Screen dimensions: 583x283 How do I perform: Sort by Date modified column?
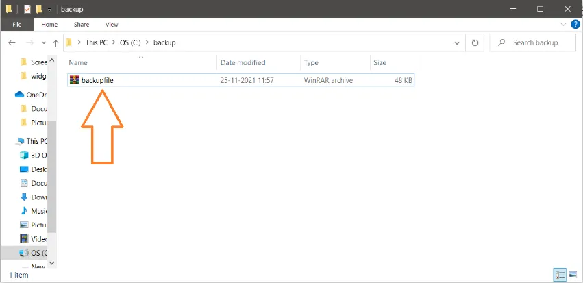tap(258, 62)
